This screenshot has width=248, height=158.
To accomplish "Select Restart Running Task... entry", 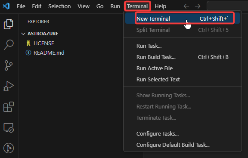I will [183, 107].
